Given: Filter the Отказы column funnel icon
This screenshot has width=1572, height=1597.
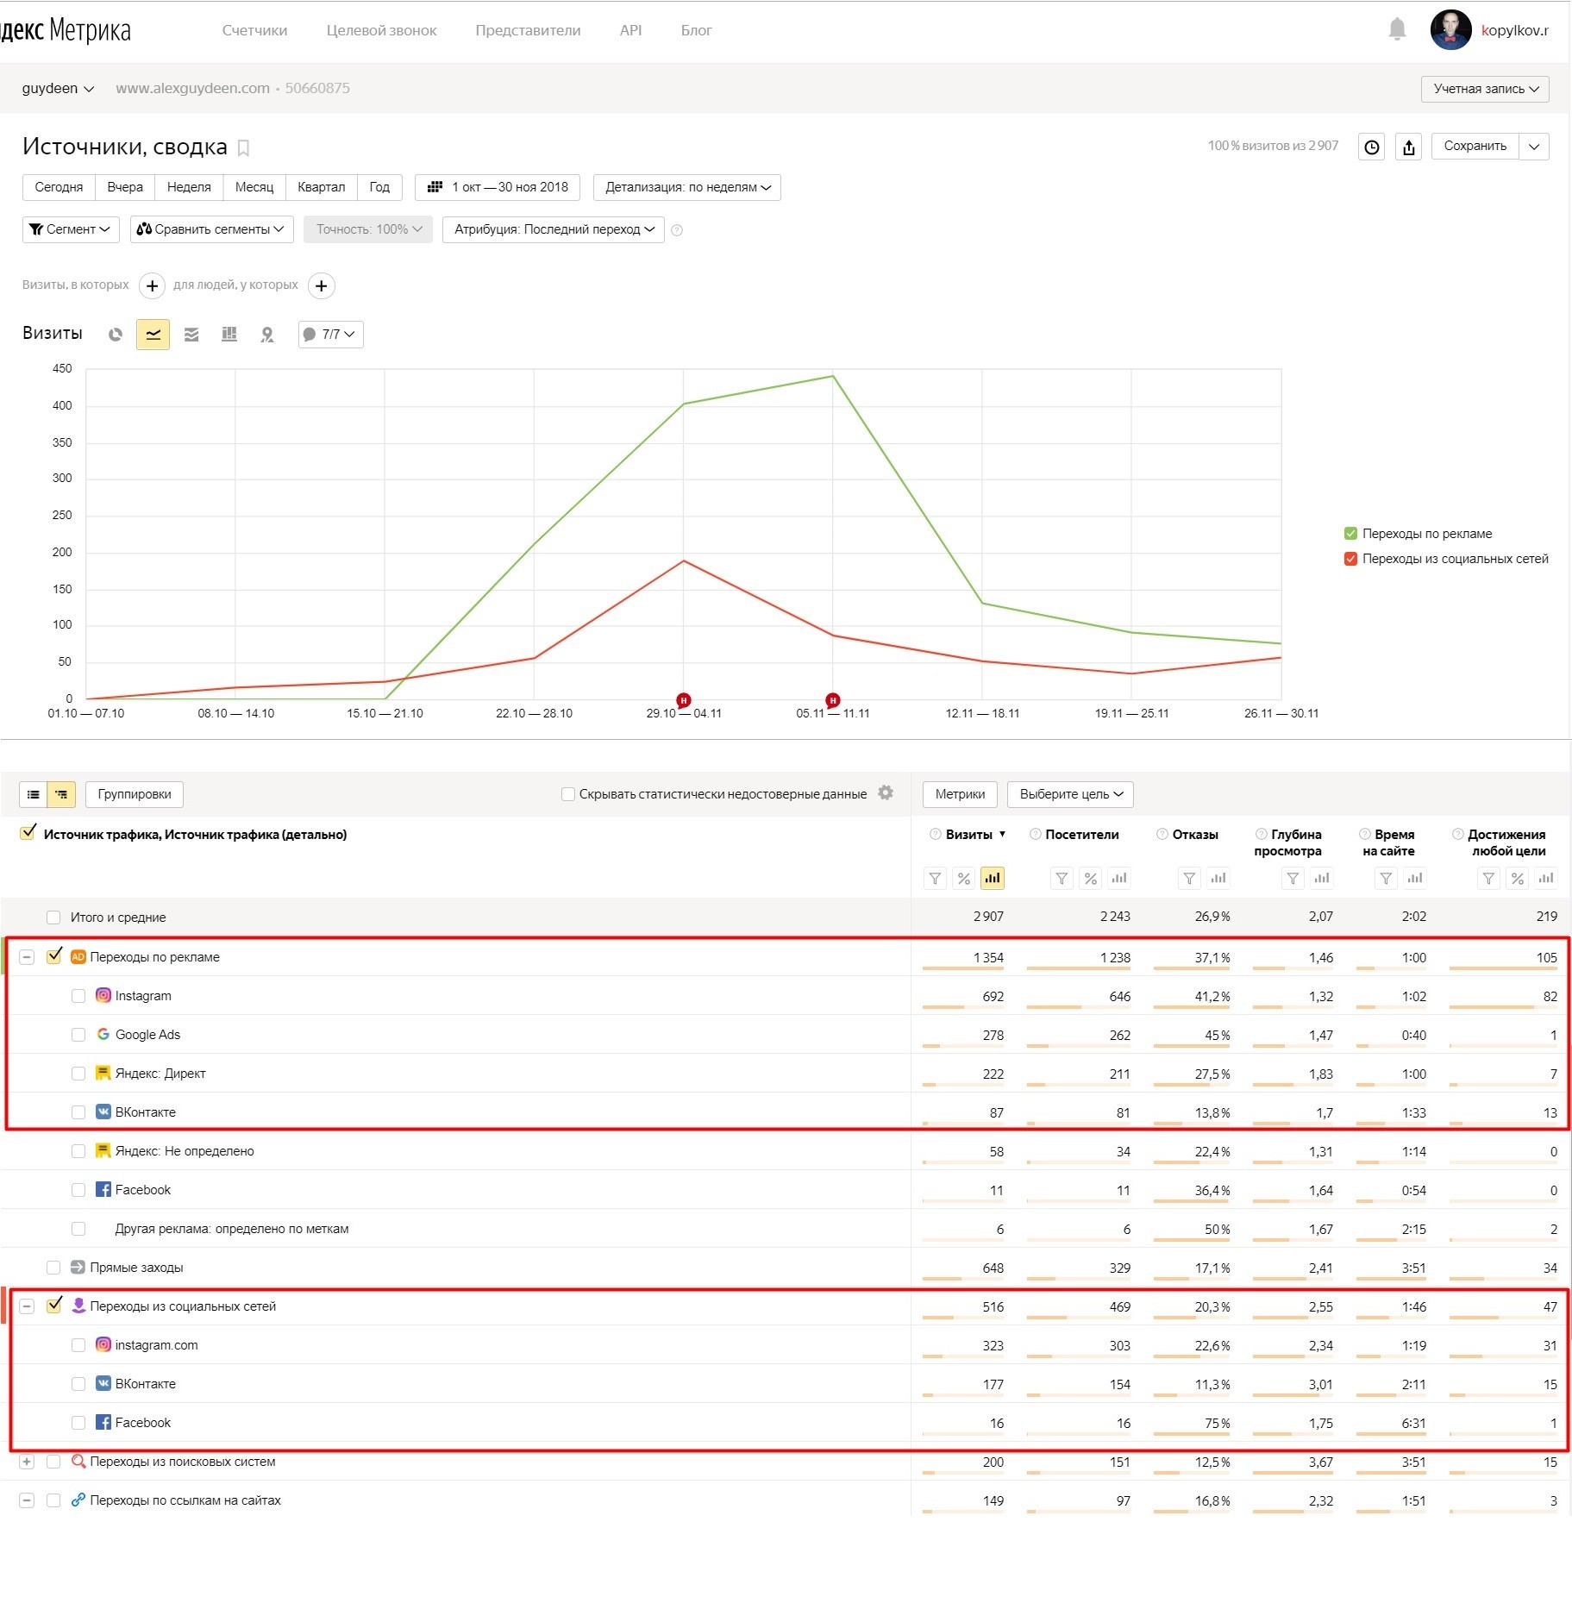Looking at the screenshot, I should [x=1189, y=879].
